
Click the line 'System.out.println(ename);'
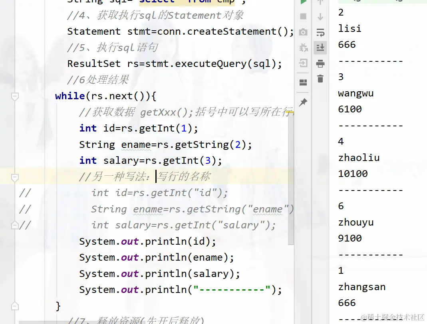coord(157,257)
